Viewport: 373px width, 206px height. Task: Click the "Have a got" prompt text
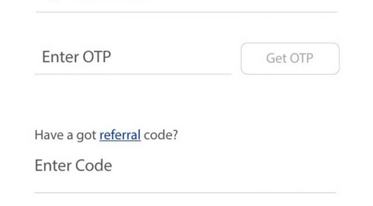click(65, 135)
